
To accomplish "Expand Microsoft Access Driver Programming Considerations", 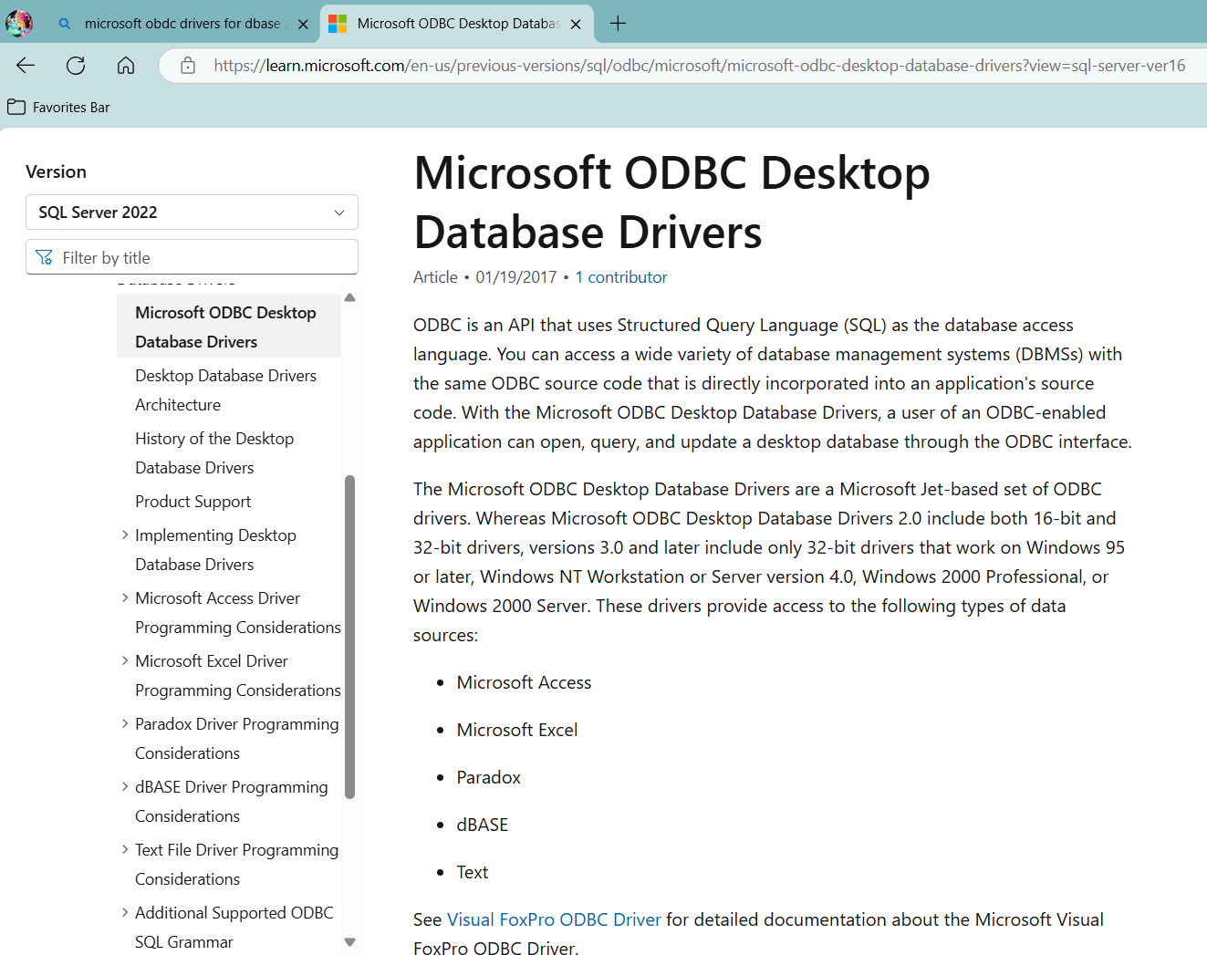I will point(125,598).
